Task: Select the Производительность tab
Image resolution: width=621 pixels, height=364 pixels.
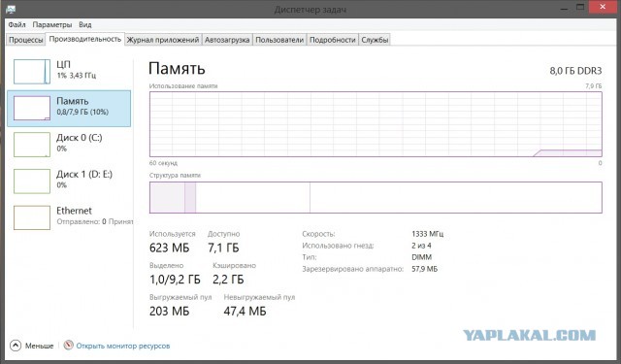Action: coord(85,39)
